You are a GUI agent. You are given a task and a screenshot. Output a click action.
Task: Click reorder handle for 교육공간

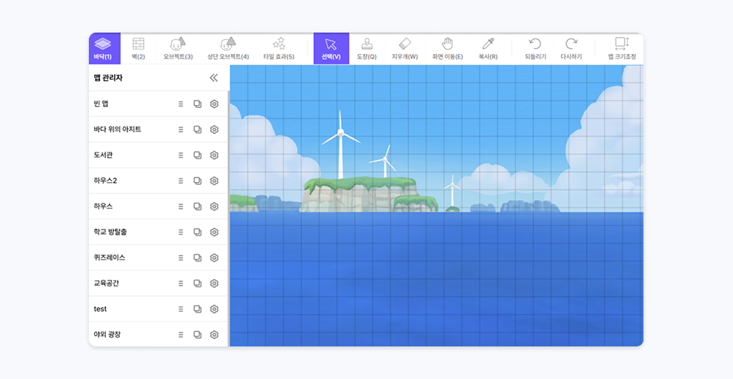tap(181, 284)
